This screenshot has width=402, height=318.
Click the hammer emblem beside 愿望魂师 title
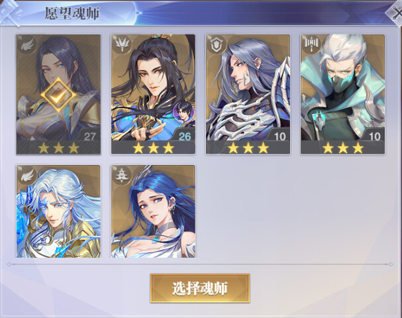(x=11, y=14)
